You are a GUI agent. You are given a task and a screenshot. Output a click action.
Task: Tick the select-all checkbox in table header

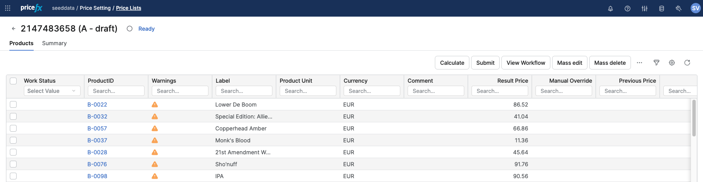pyautogui.click(x=13, y=81)
